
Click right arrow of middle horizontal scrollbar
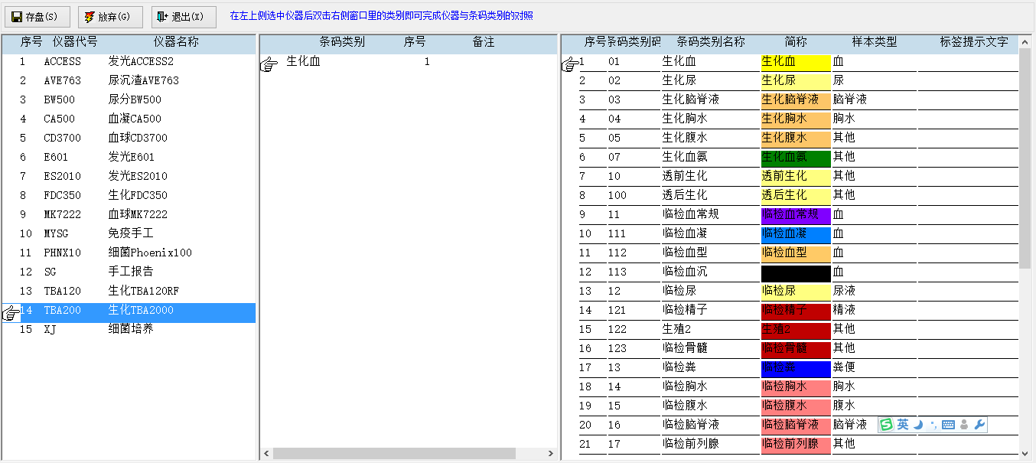[551, 454]
